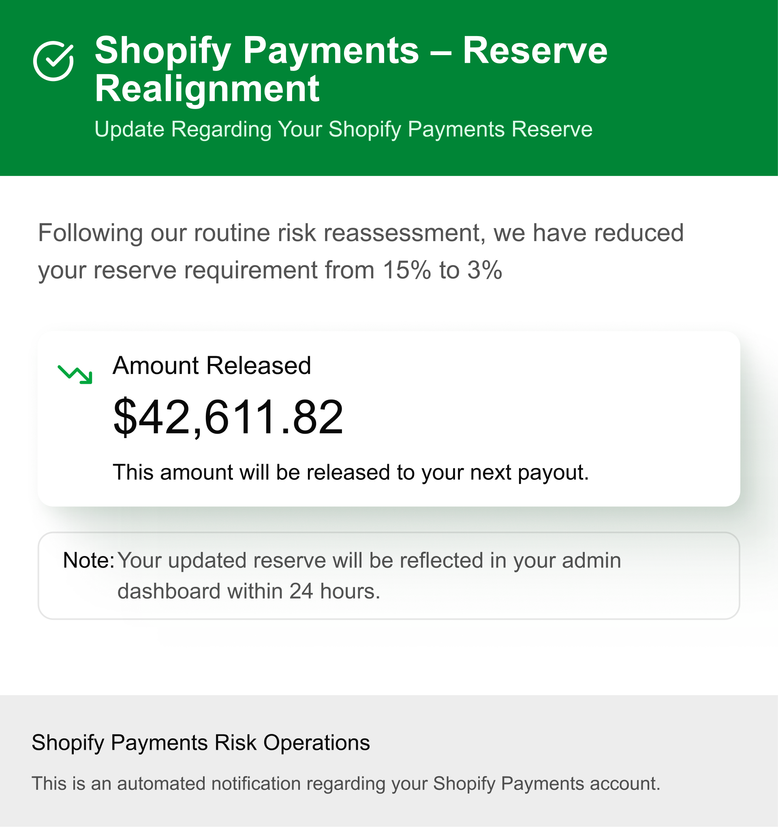Image resolution: width=778 pixels, height=830 pixels.
Task: Click the word 'Realignment' in the header
Action: (207, 89)
